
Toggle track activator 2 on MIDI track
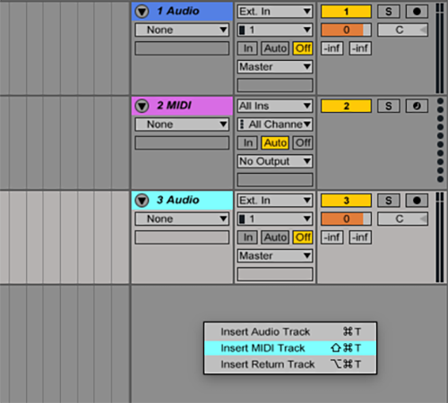tap(346, 106)
